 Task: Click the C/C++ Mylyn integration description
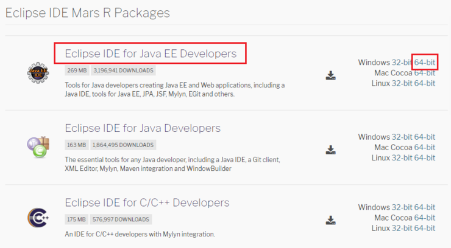(140, 234)
